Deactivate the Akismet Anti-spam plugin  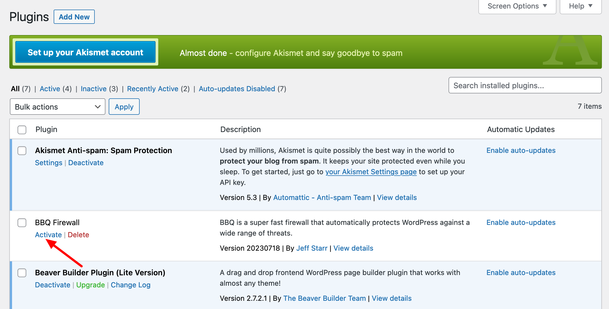coord(86,163)
